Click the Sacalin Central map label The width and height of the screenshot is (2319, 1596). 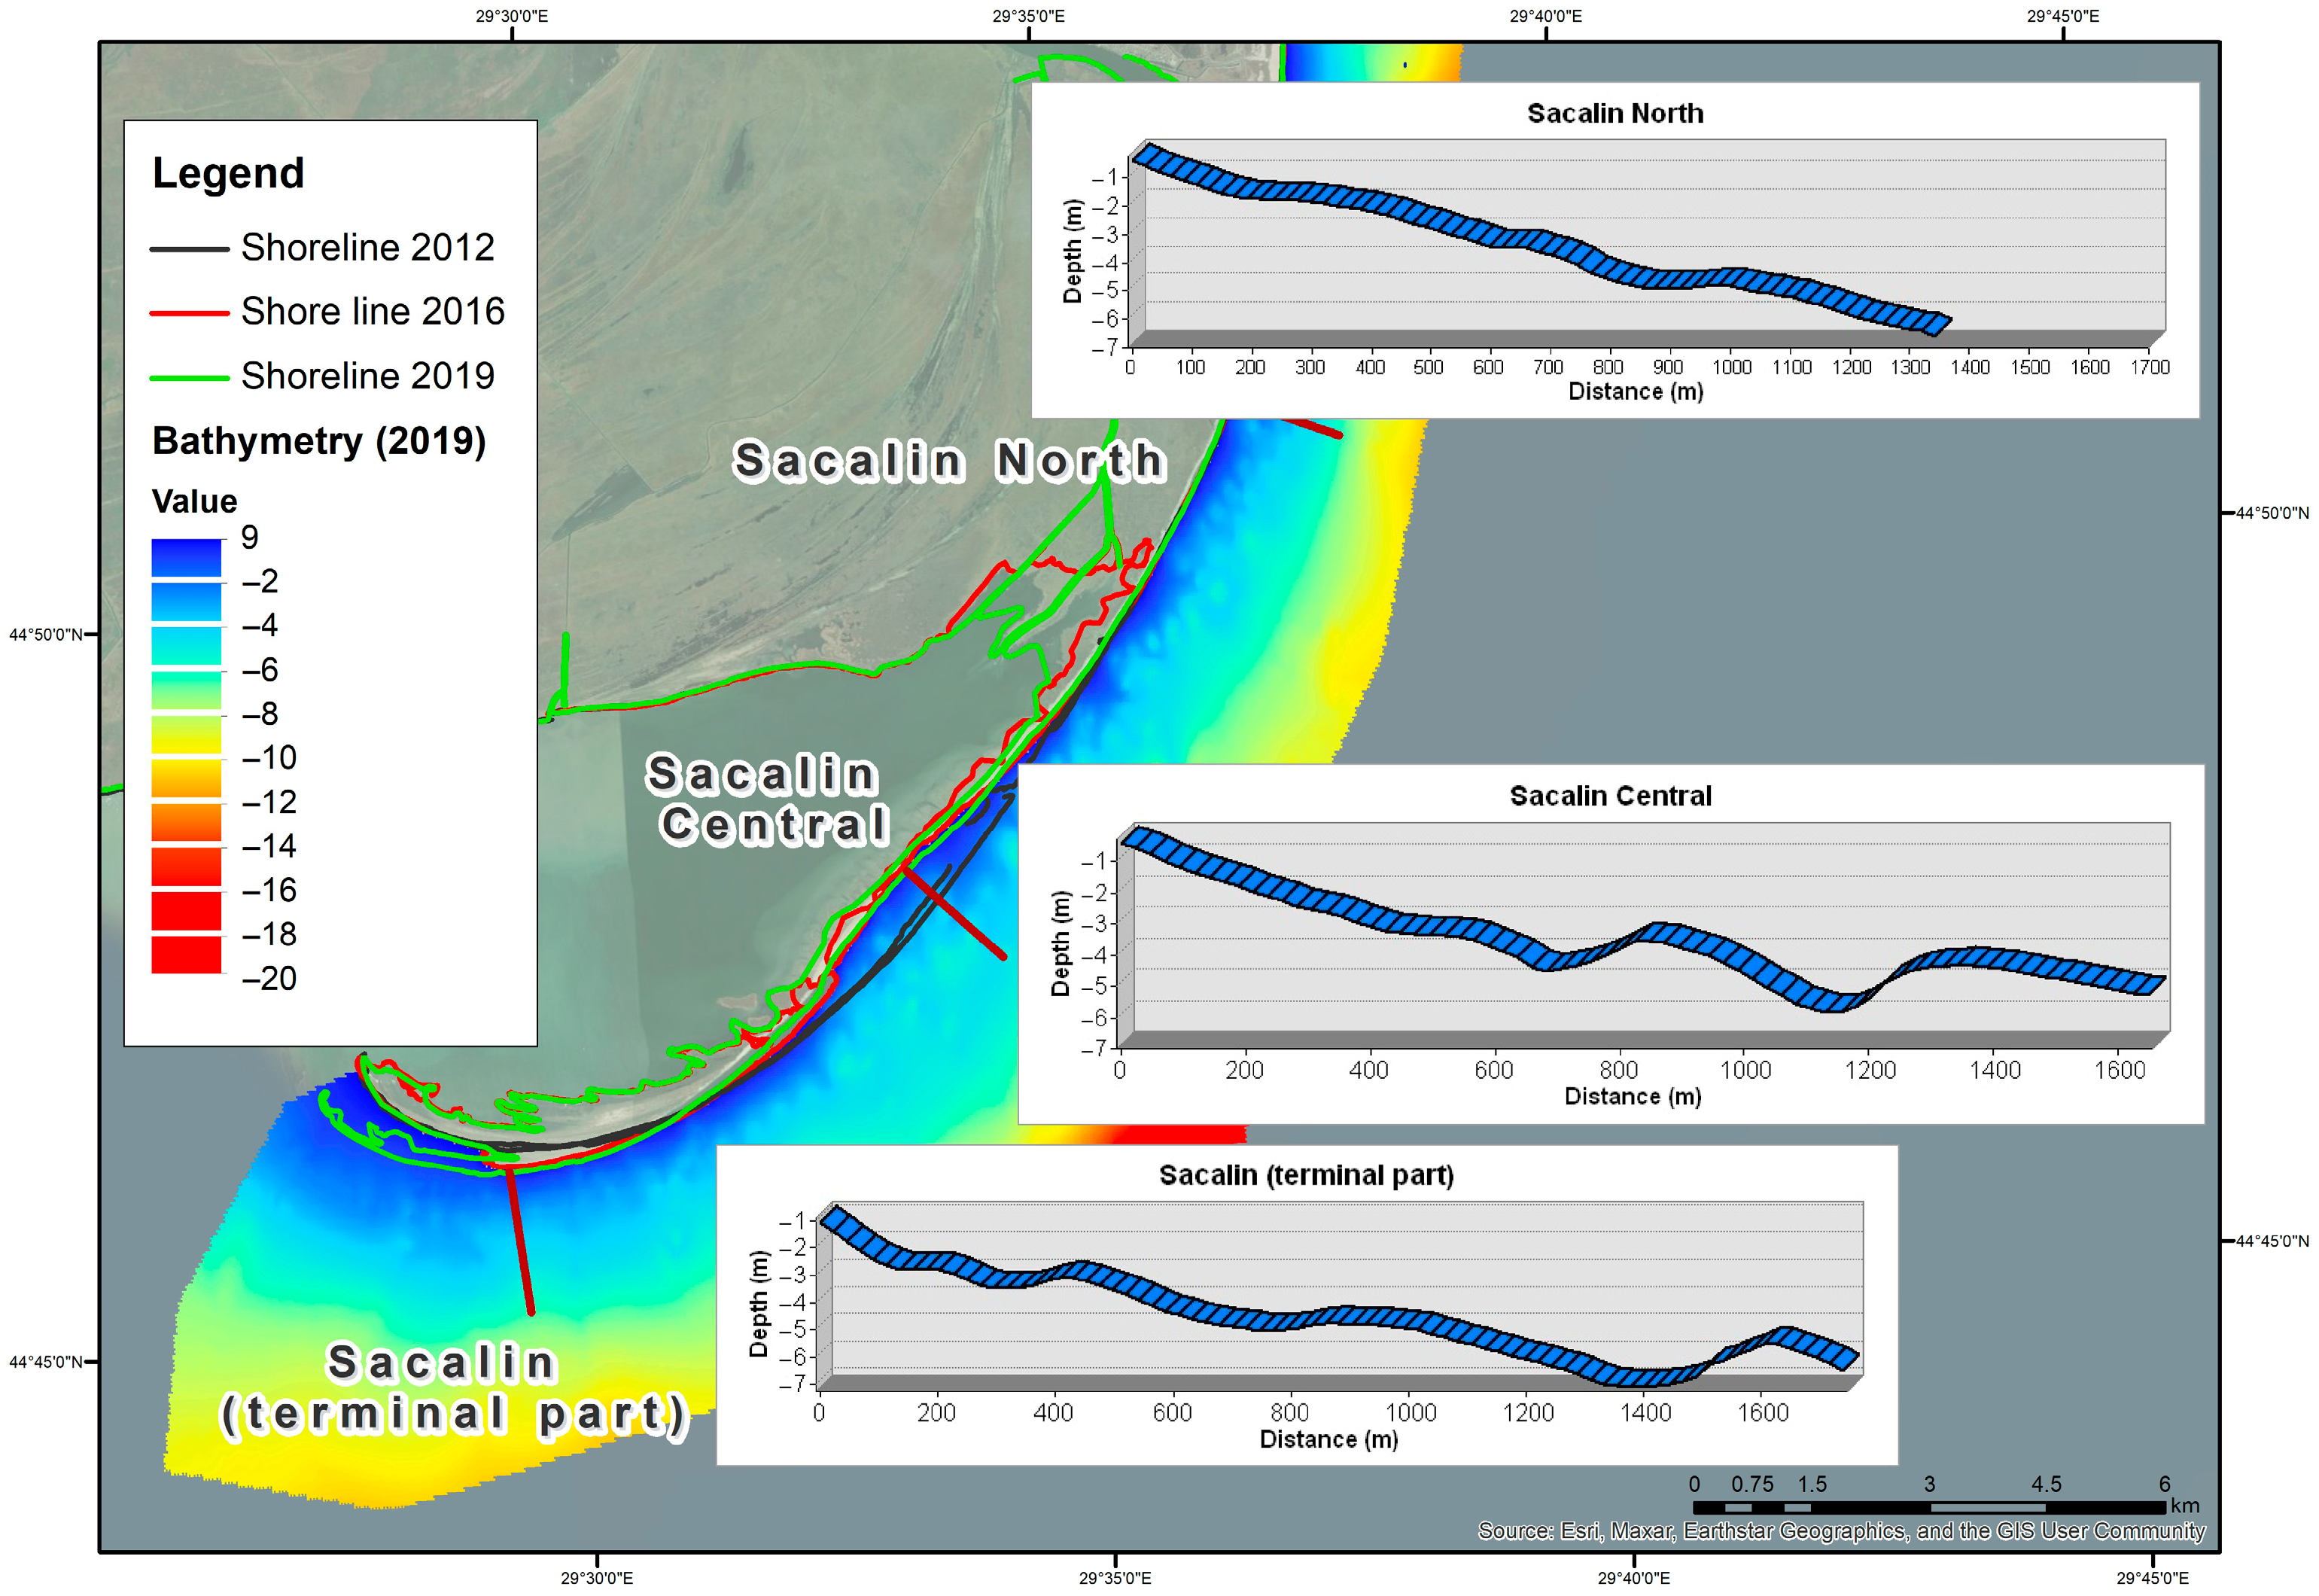tap(768, 800)
